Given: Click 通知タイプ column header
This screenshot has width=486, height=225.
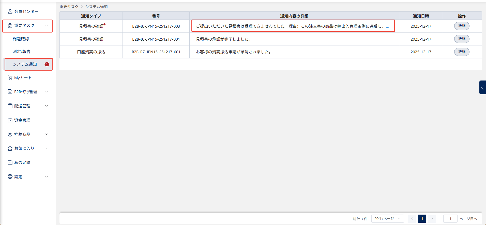Looking at the screenshot, I should [x=91, y=16].
